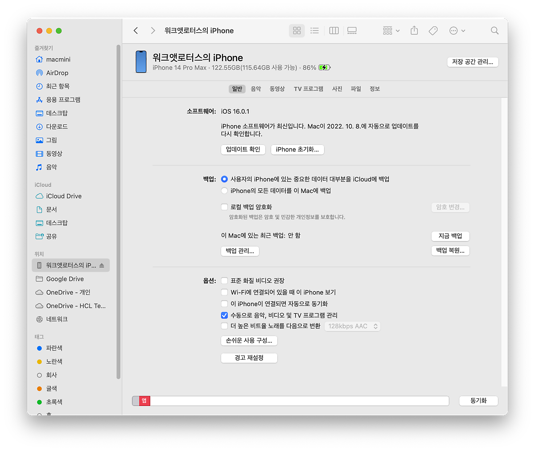
Task: Click 백업 복원... button
Action: point(450,250)
